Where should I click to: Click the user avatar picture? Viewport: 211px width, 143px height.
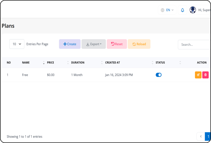pyautogui.click(x=193, y=10)
